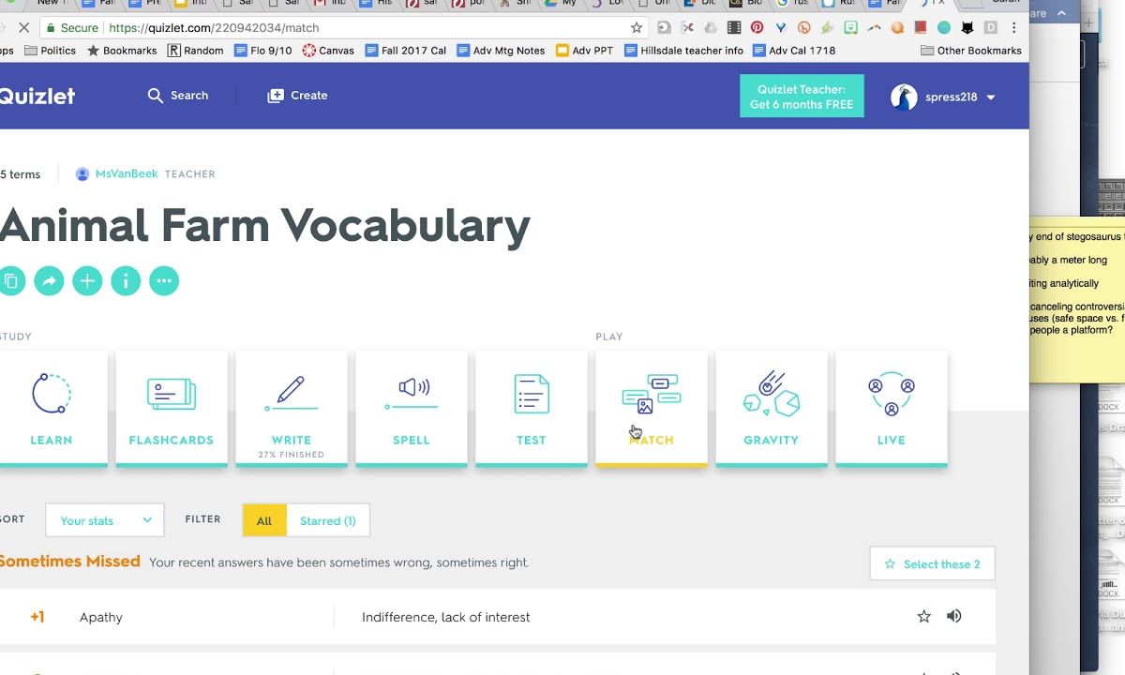Bookmark this page with the star icon
1125x675 pixels.
click(637, 28)
